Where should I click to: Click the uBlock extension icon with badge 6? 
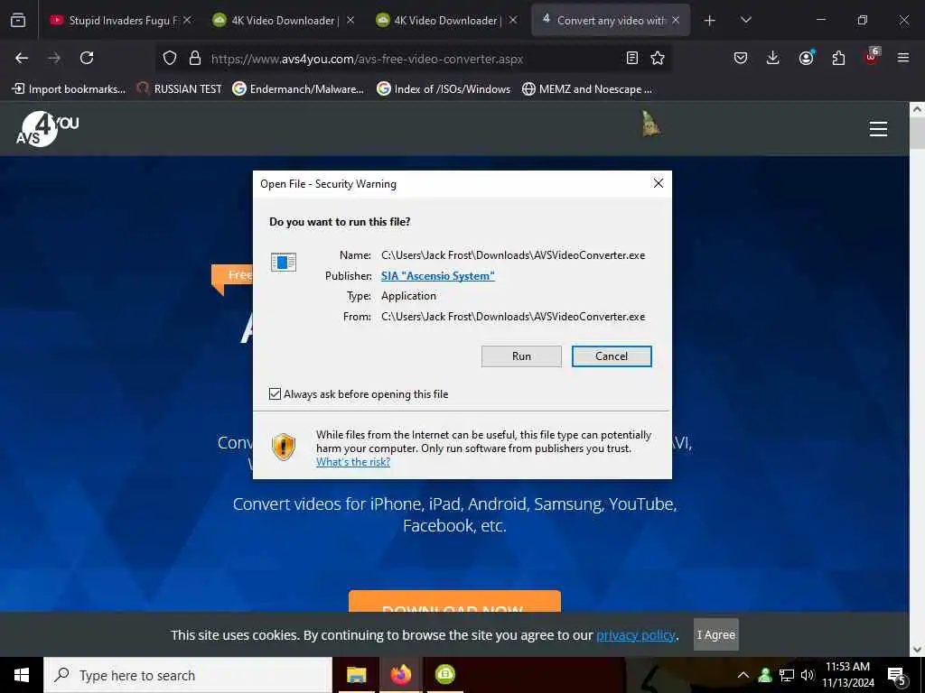872,57
